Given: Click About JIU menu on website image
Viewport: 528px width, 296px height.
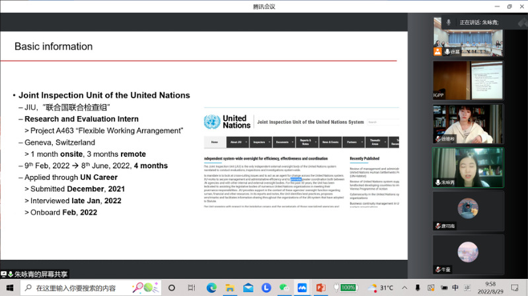Looking at the screenshot, I should pyautogui.click(x=238, y=142).
